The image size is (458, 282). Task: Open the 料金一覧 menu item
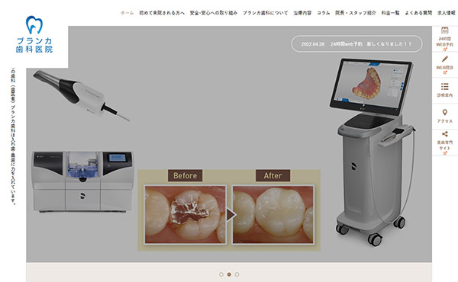coord(390,13)
